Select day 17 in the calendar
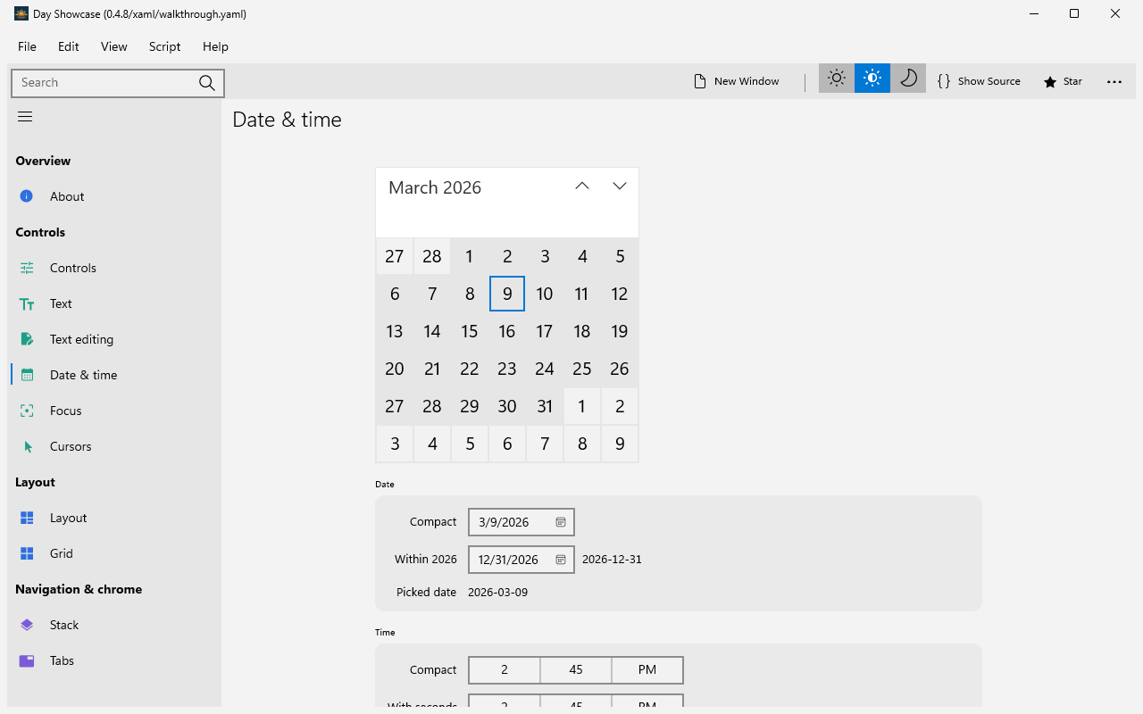 coord(545,331)
